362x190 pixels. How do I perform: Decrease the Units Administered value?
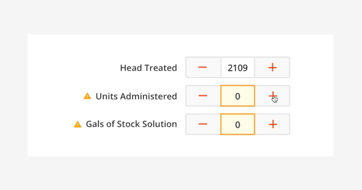[x=203, y=96]
